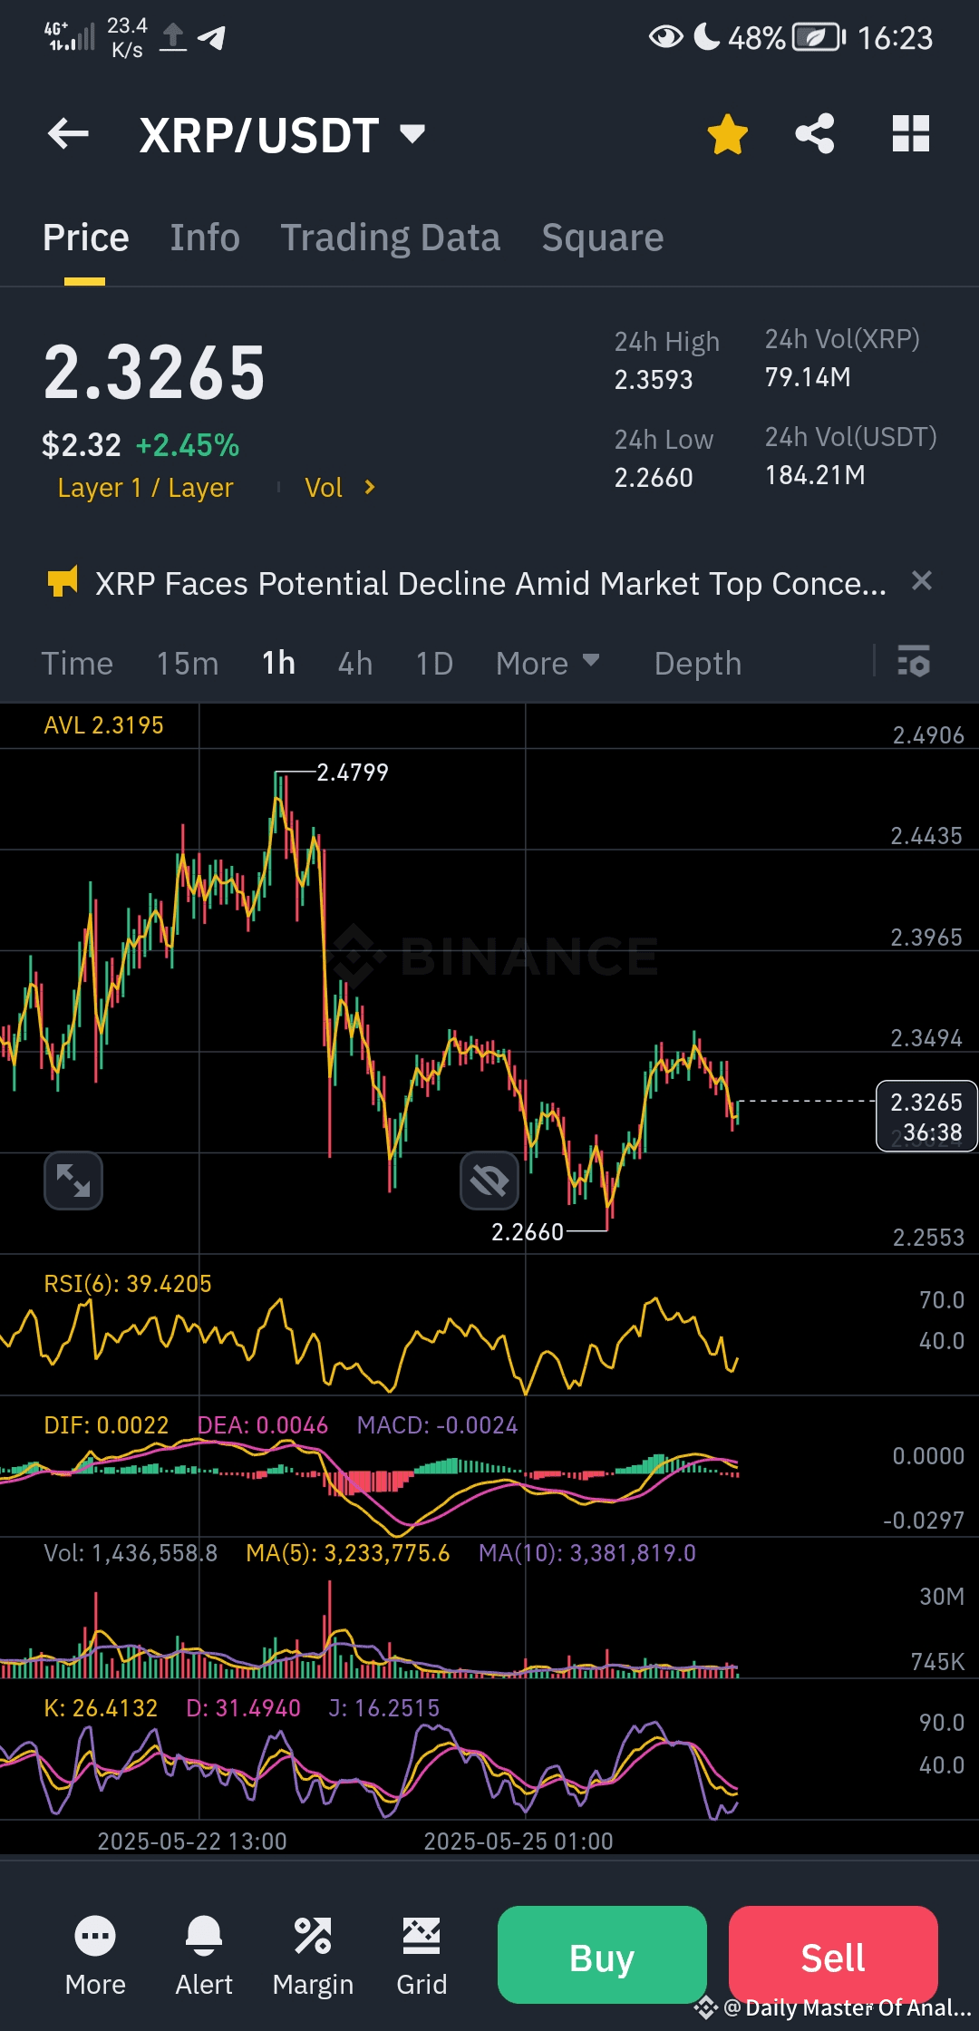Tap the Telegram paper-plane notification icon

[212, 37]
